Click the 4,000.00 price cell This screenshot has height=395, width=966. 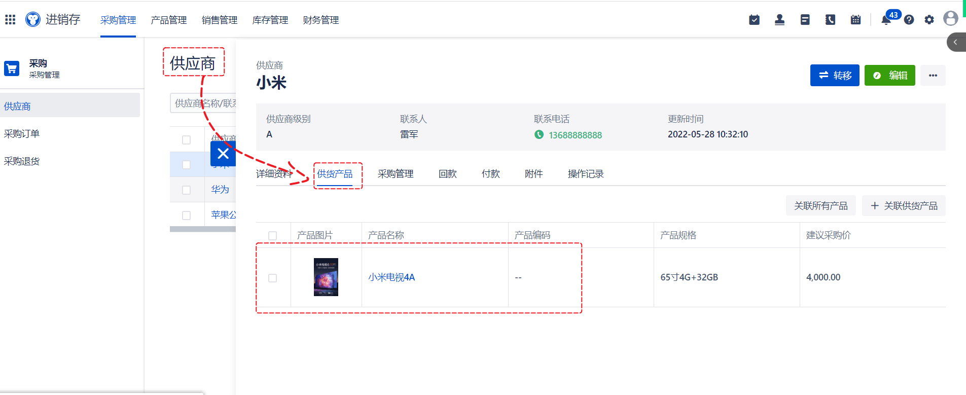[x=823, y=277]
